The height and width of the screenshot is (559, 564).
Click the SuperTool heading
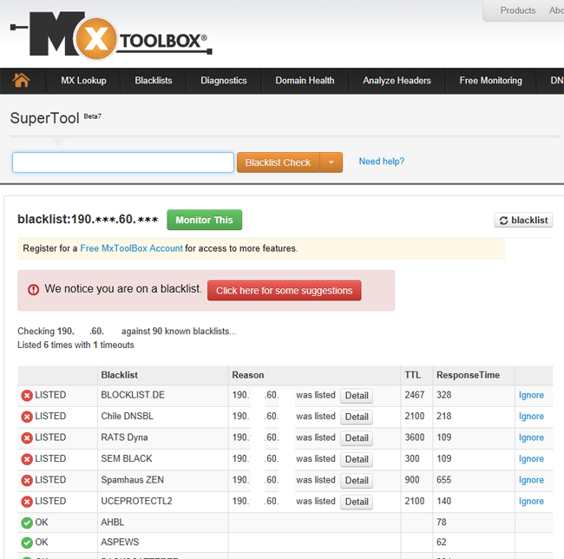(x=44, y=118)
